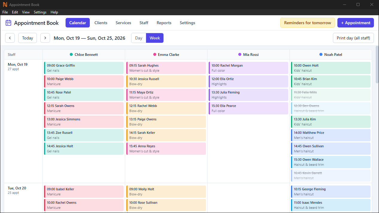Image resolution: width=379 pixels, height=213 pixels.
Task: Open the 14:15 Sarah Keller appointment
Action: click(166, 135)
